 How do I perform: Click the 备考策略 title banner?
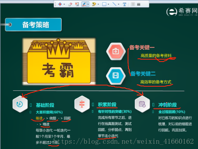pos(33,25)
